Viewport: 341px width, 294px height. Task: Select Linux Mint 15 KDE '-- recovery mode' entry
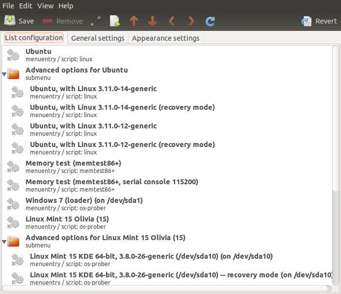pos(167,278)
